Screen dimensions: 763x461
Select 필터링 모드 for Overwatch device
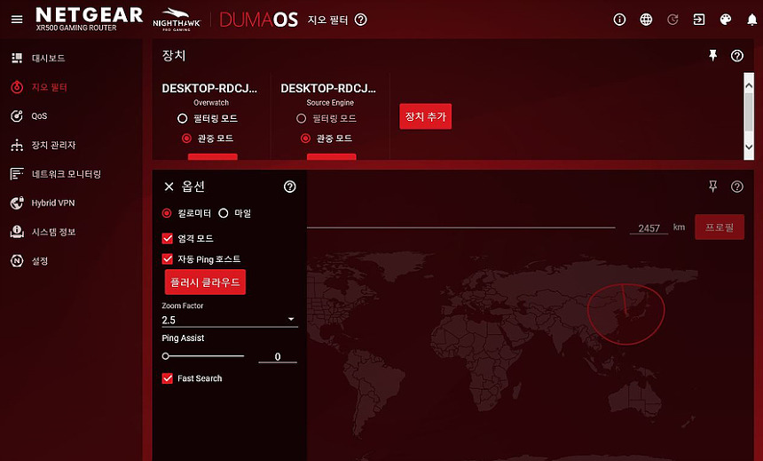[183, 118]
